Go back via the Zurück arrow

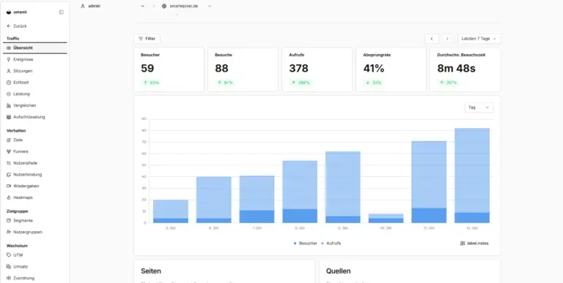pos(9,26)
